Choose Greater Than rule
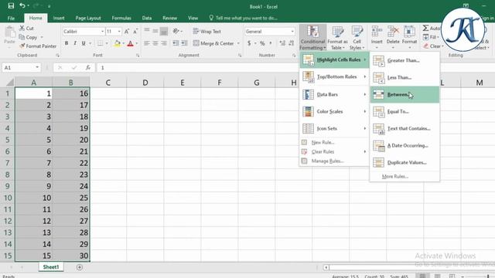Image resolution: width=495 pixels, height=278 pixels. (x=405, y=60)
